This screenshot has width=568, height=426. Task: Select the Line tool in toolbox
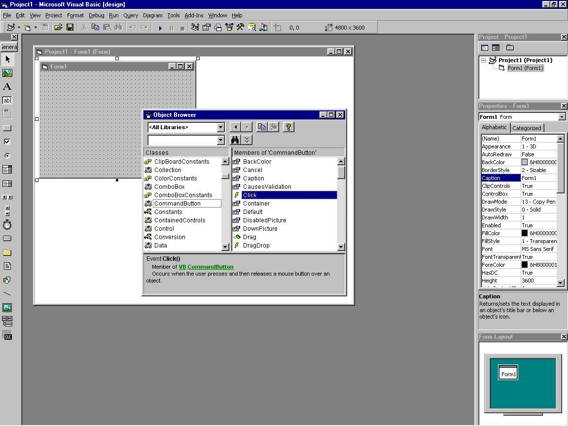click(7, 294)
